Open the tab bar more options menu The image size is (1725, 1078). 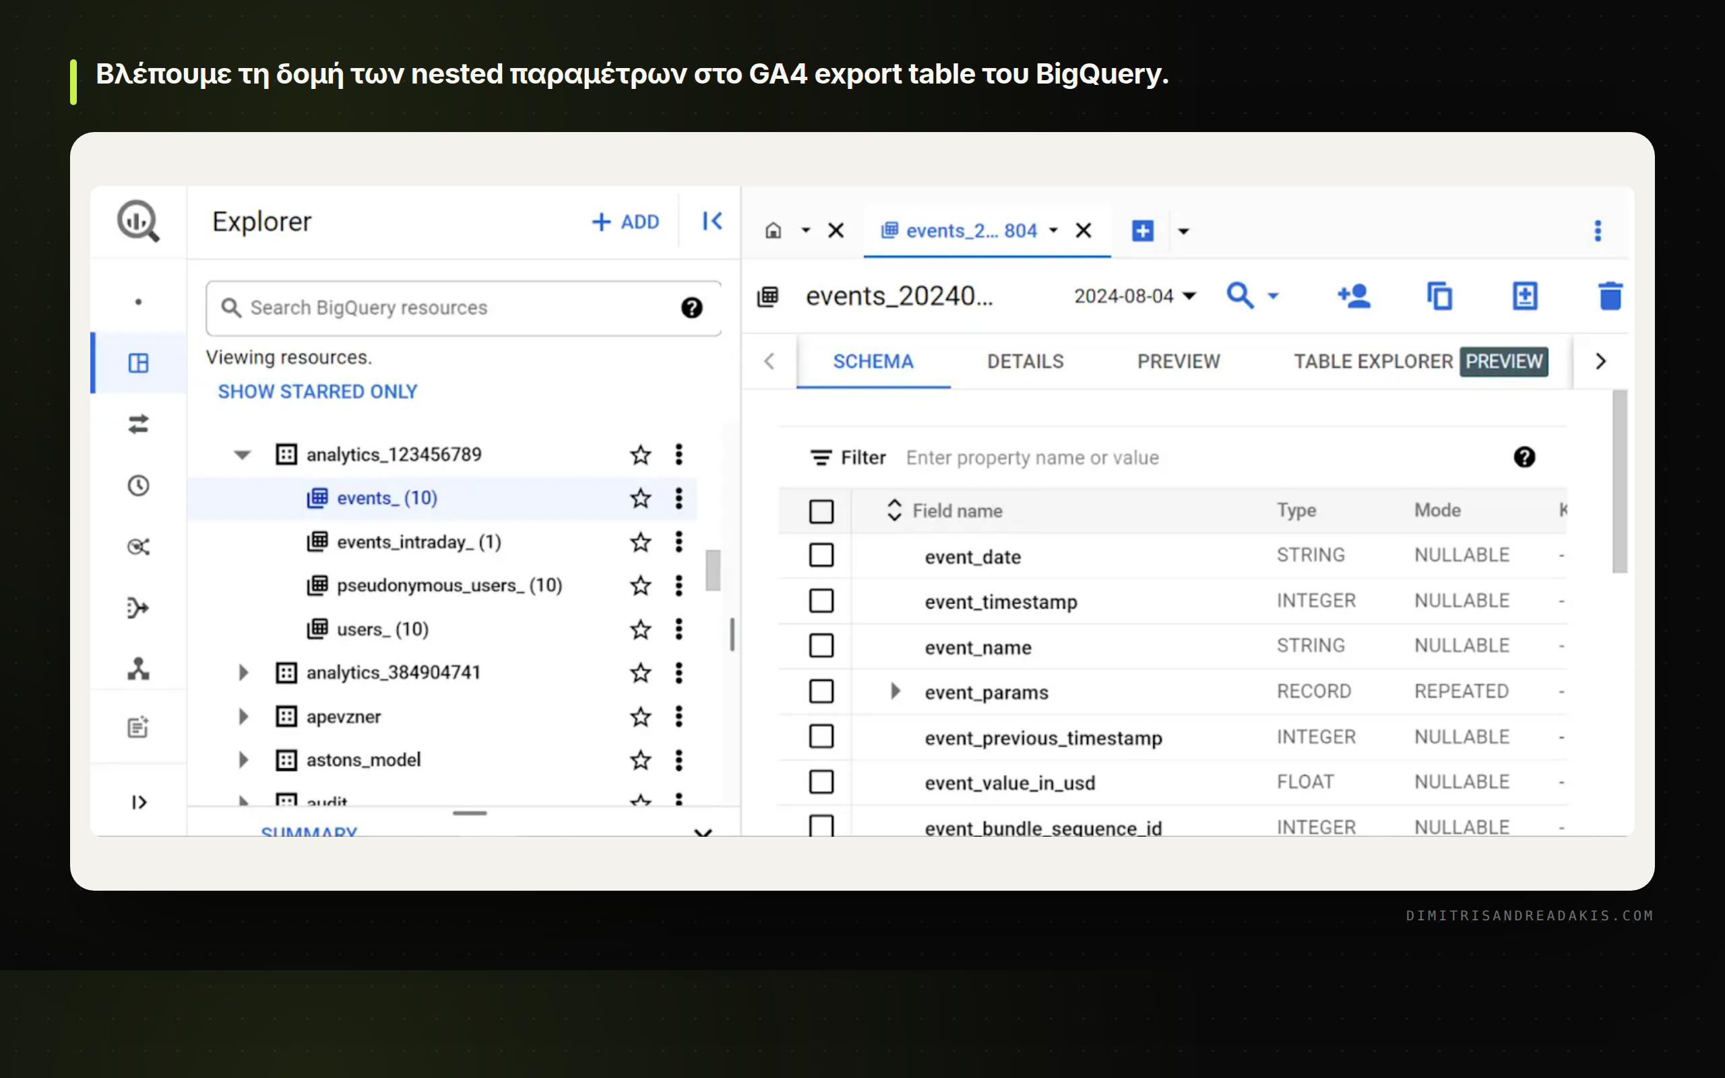pos(1598,230)
